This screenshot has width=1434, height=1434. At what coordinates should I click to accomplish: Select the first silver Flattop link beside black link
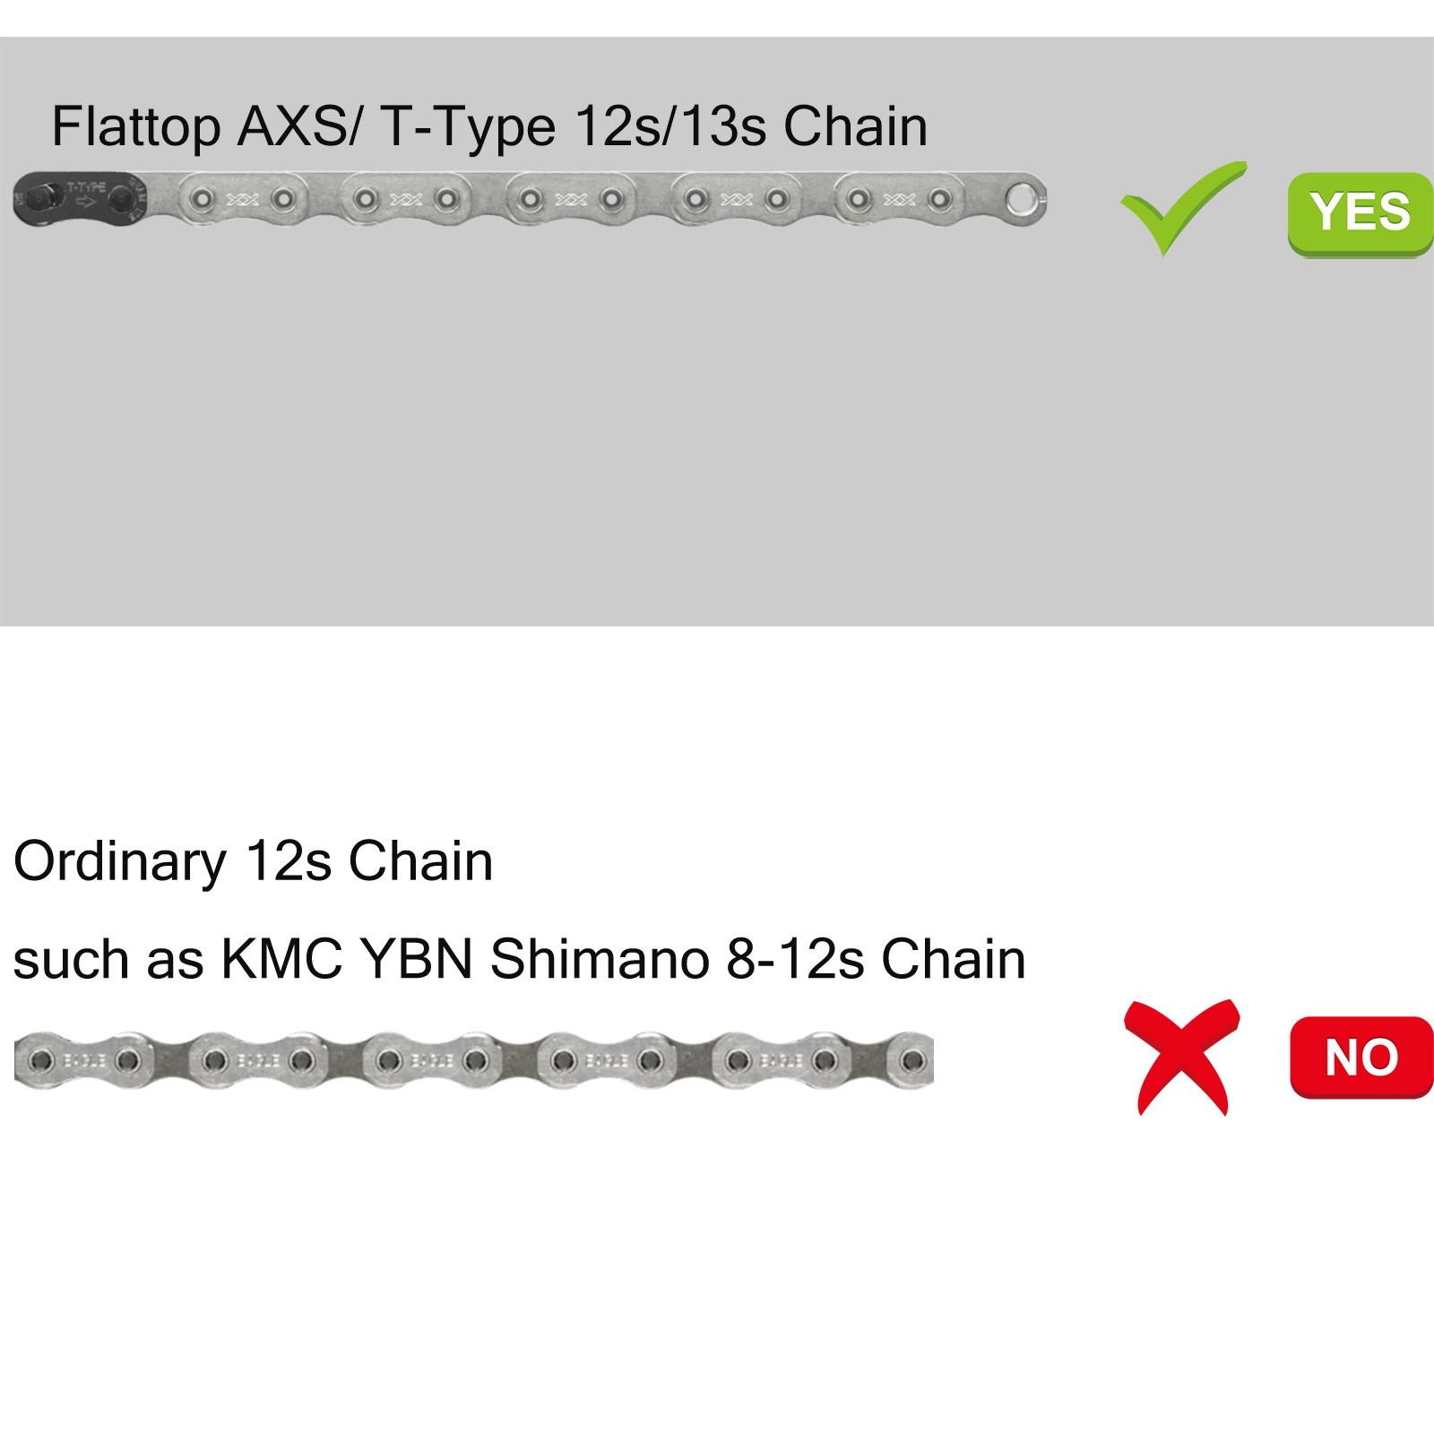[242, 199]
